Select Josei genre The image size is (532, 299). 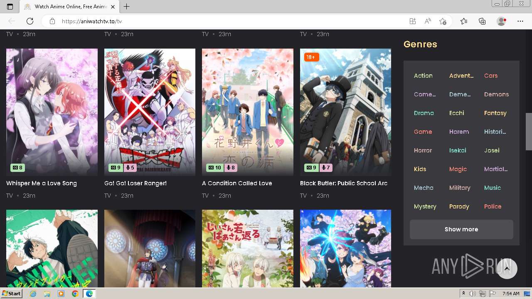492,150
